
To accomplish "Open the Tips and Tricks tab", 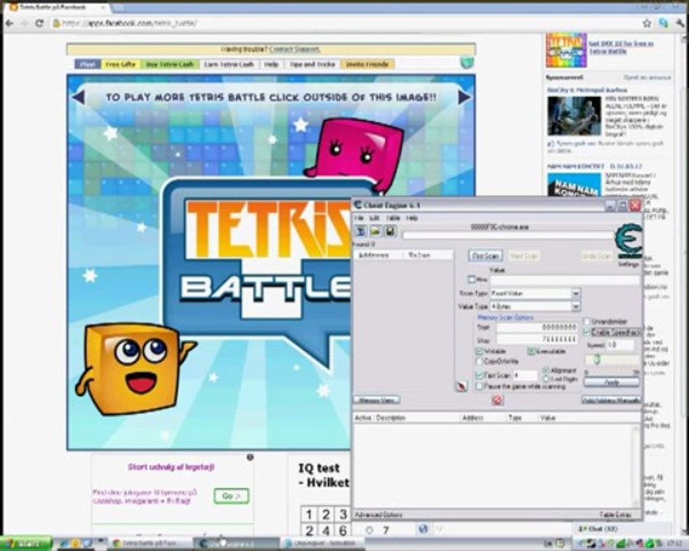I will coord(312,64).
